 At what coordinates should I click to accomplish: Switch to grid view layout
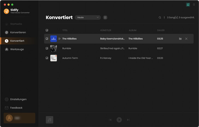pos(105,18)
